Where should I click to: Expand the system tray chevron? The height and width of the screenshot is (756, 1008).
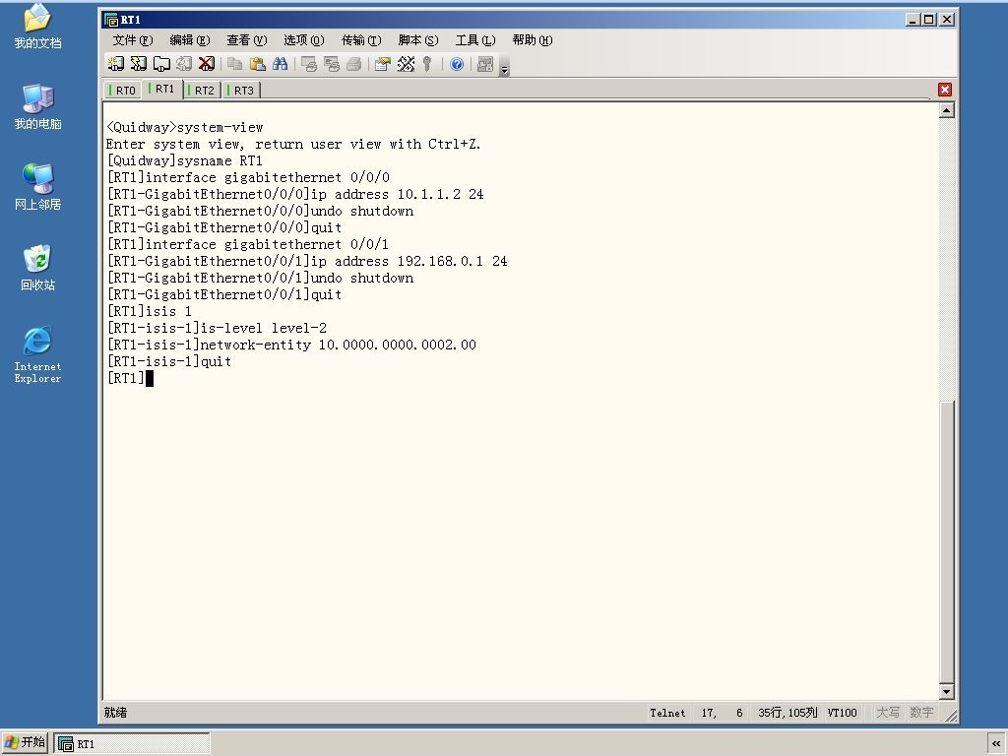coord(996,744)
